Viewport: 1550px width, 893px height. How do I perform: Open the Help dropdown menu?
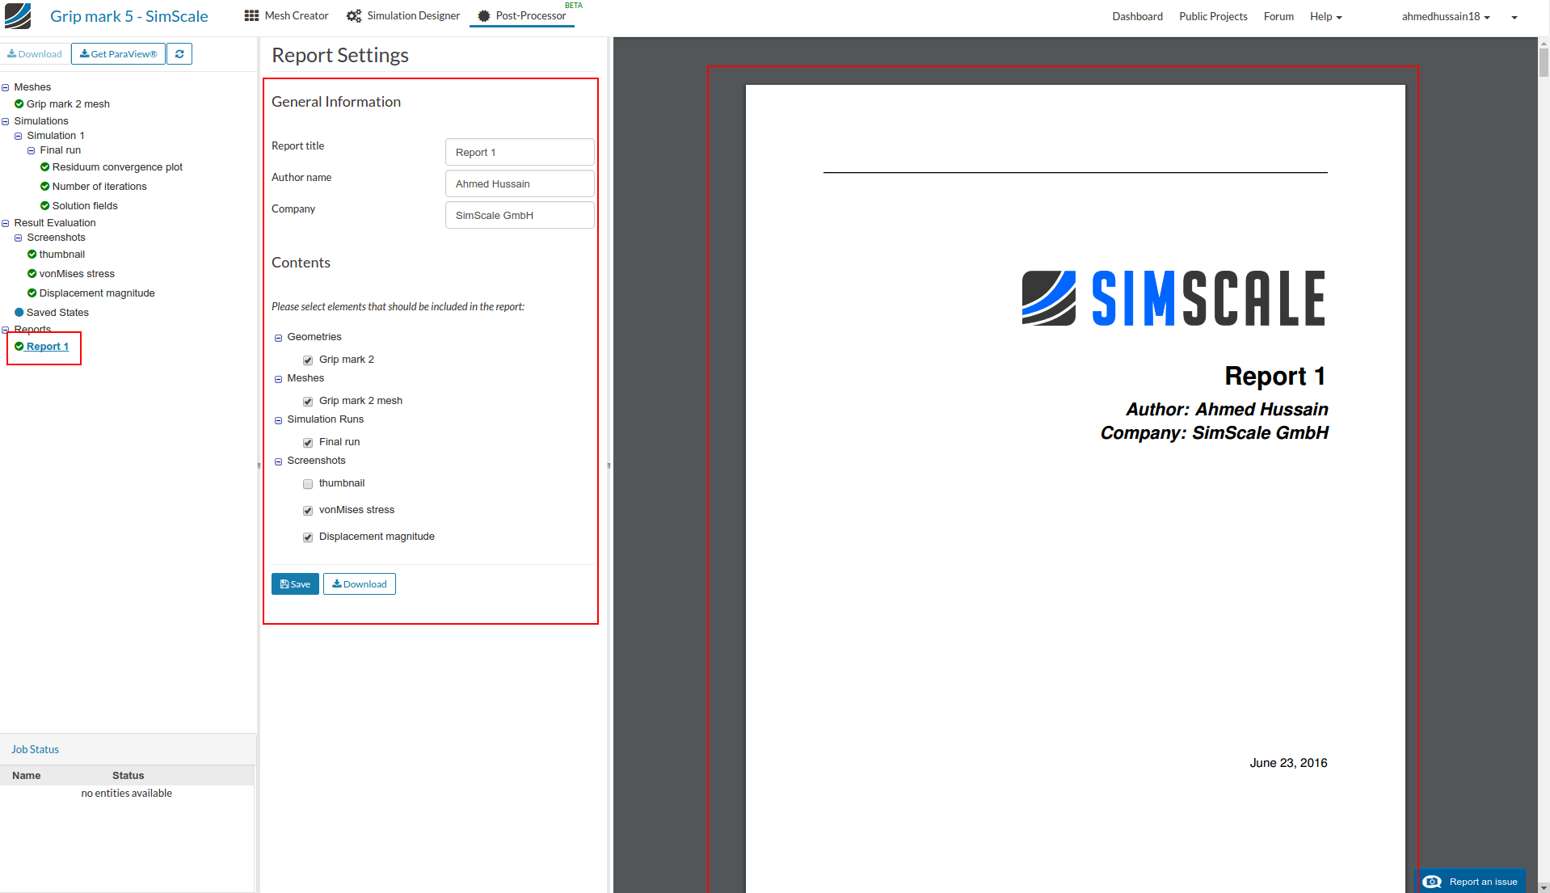point(1325,16)
